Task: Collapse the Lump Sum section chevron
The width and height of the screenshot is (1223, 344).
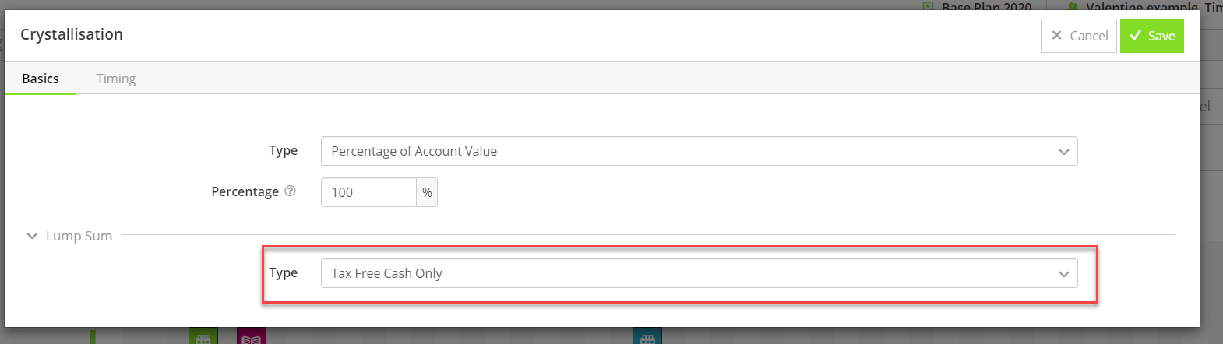Action: point(32,236)
